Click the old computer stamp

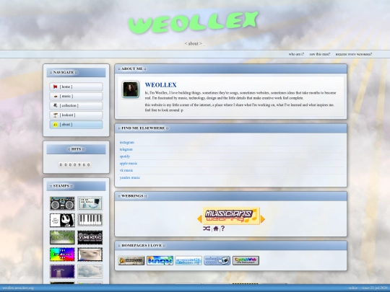pyautogui.click(x=90, y=203)
